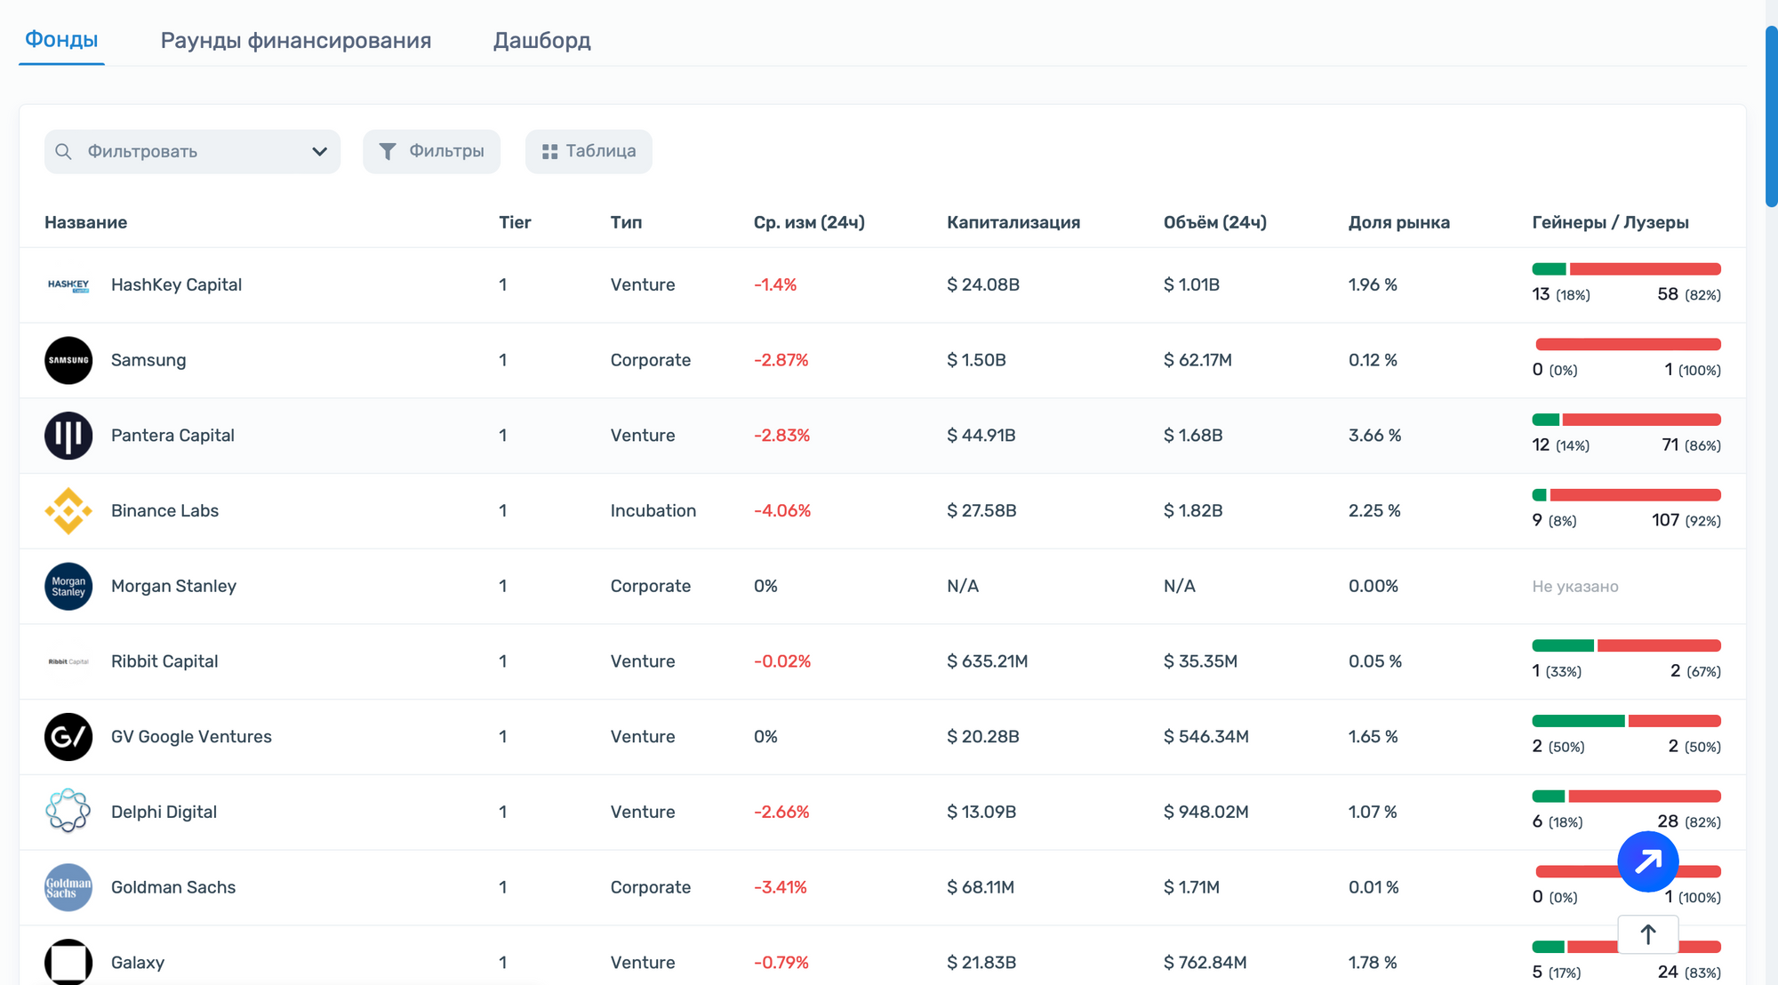Click Samsung volume $ 62.17M
This screenshot has width=1778, height=985.
pos(1197,360)
